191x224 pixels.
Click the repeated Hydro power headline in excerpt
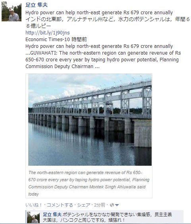click(99, 46)
